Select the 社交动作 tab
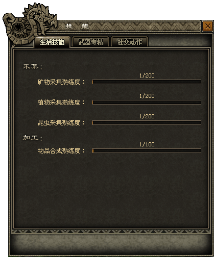The height and width of the screenshot is (257, 214). pos(129,42)
